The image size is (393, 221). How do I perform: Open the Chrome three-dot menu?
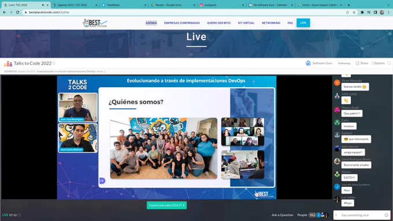pyautogui.click(x=389, y=12)
